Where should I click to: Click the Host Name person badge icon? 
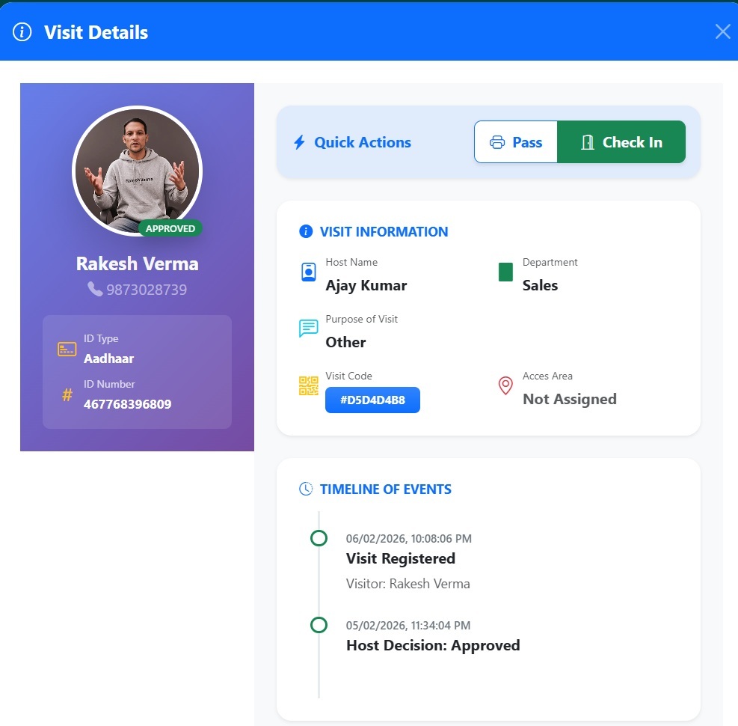coord(308,272)
